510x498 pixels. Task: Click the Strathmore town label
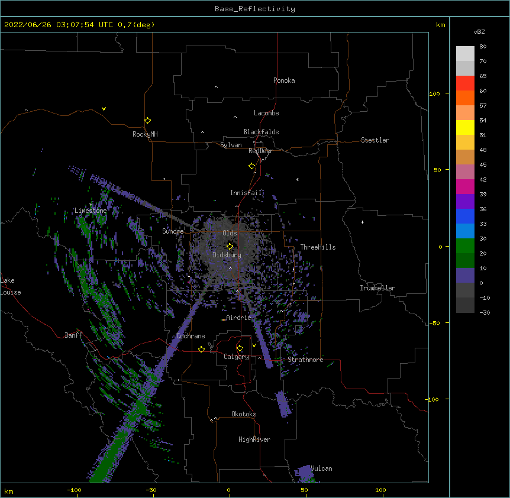pos(305,360)
